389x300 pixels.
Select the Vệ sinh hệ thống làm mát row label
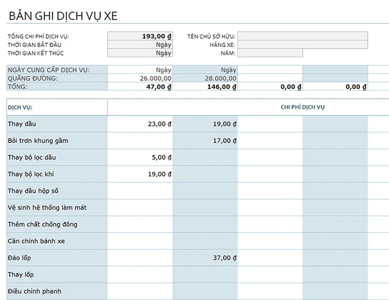[x=47, y=208]
